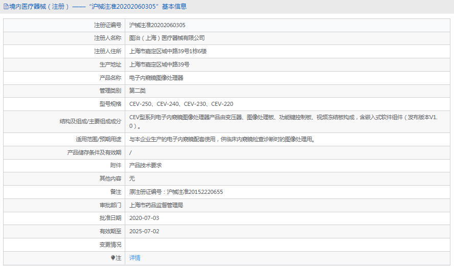The height and width of the screenshot is (266, 454).
Task: Click the 注册人住所 label
Action: (x=108, y=51)
